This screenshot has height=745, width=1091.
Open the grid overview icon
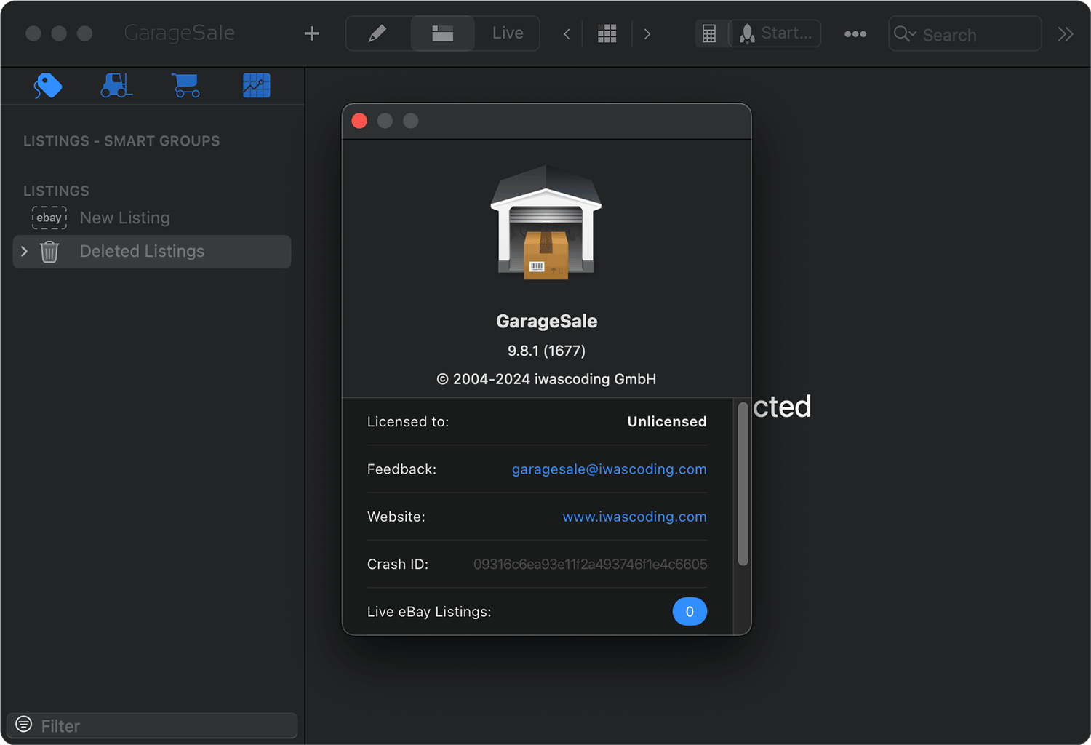point(607,34)
